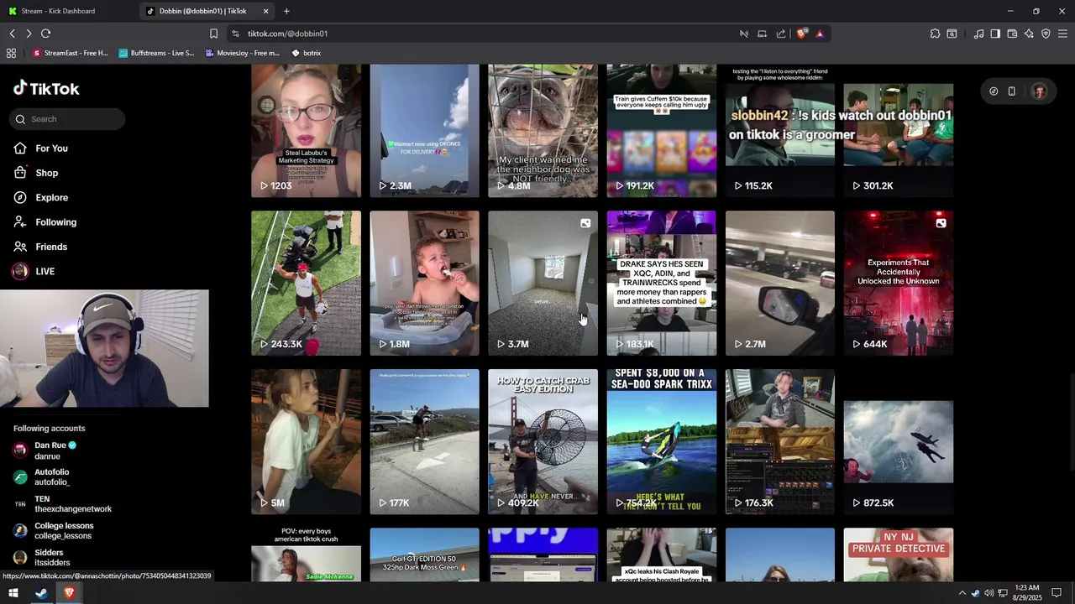Open the video with 176.3K views
This screenshot has height=604, width=1075.
tap(780, 442)
